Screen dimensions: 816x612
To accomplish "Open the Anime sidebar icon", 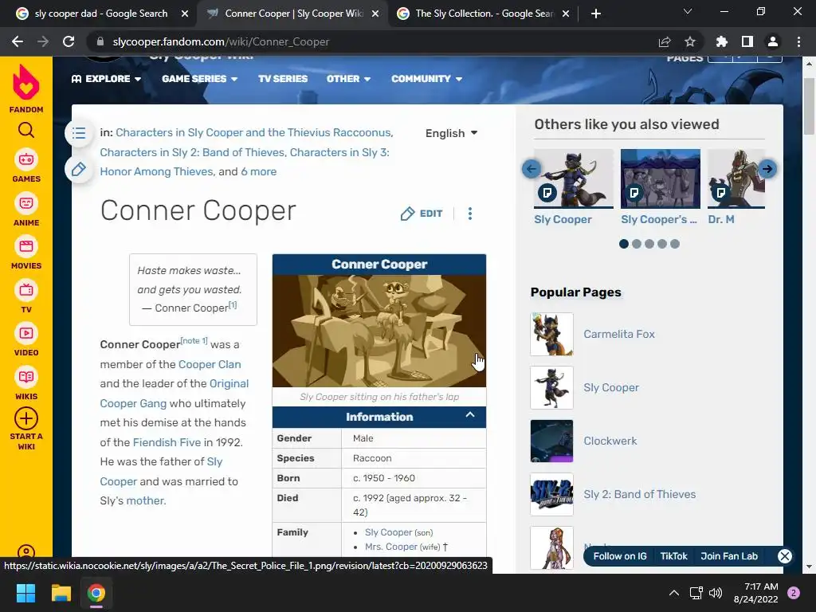I will point(26,203).
